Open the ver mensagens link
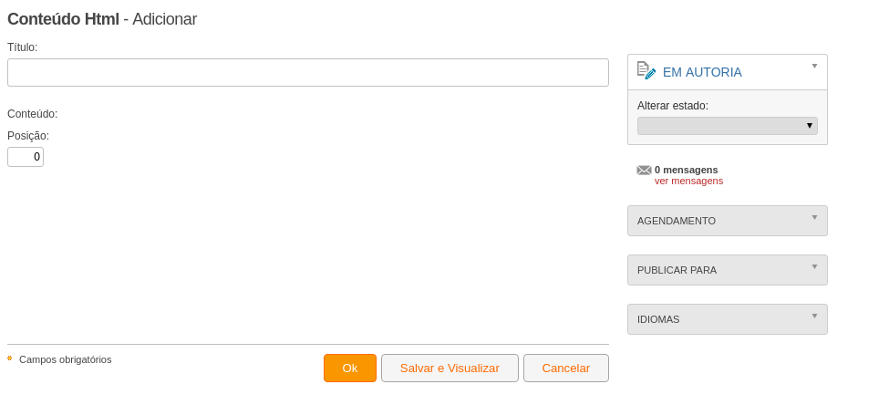Viewport: 889px width, 405px height. coord(688,181)
